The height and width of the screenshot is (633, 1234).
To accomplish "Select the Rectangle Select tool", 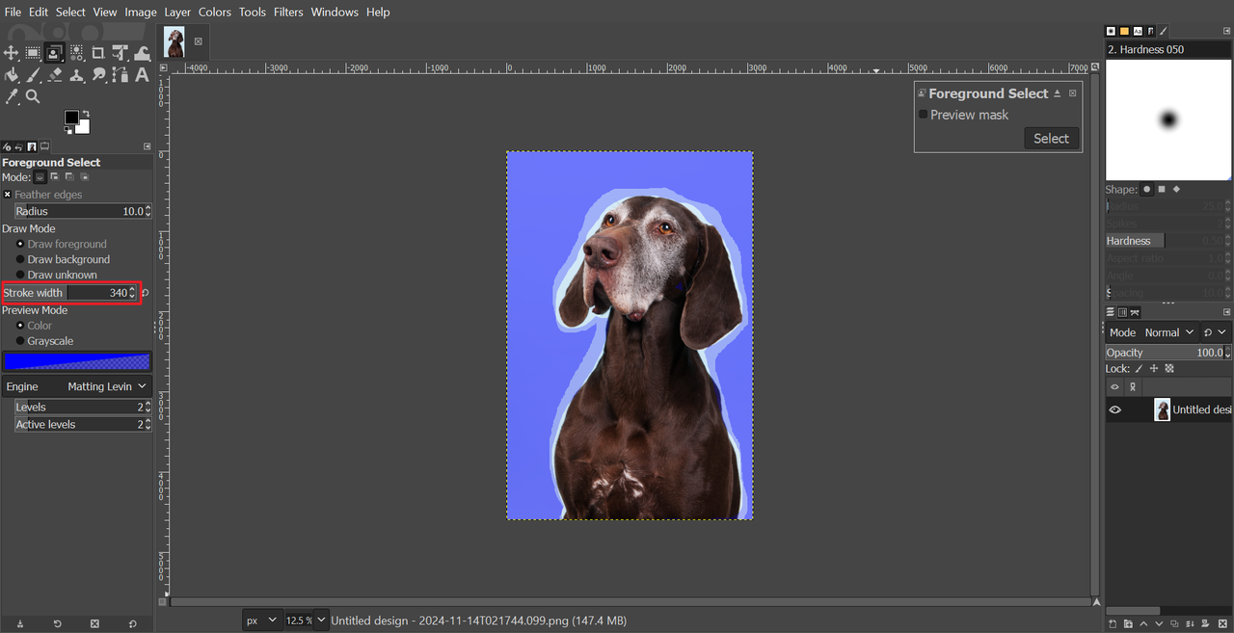I will coord(33,53).
